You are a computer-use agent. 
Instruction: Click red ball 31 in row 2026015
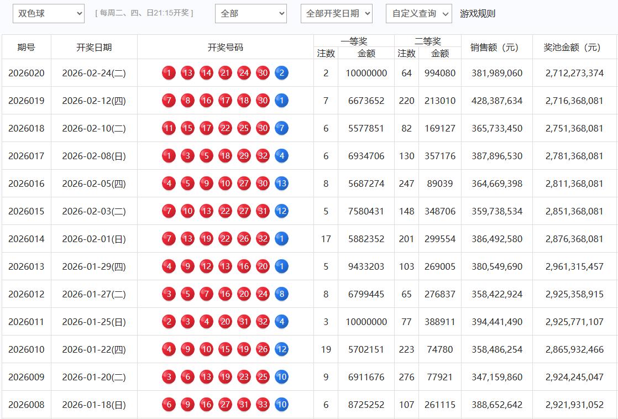[263, 211]
